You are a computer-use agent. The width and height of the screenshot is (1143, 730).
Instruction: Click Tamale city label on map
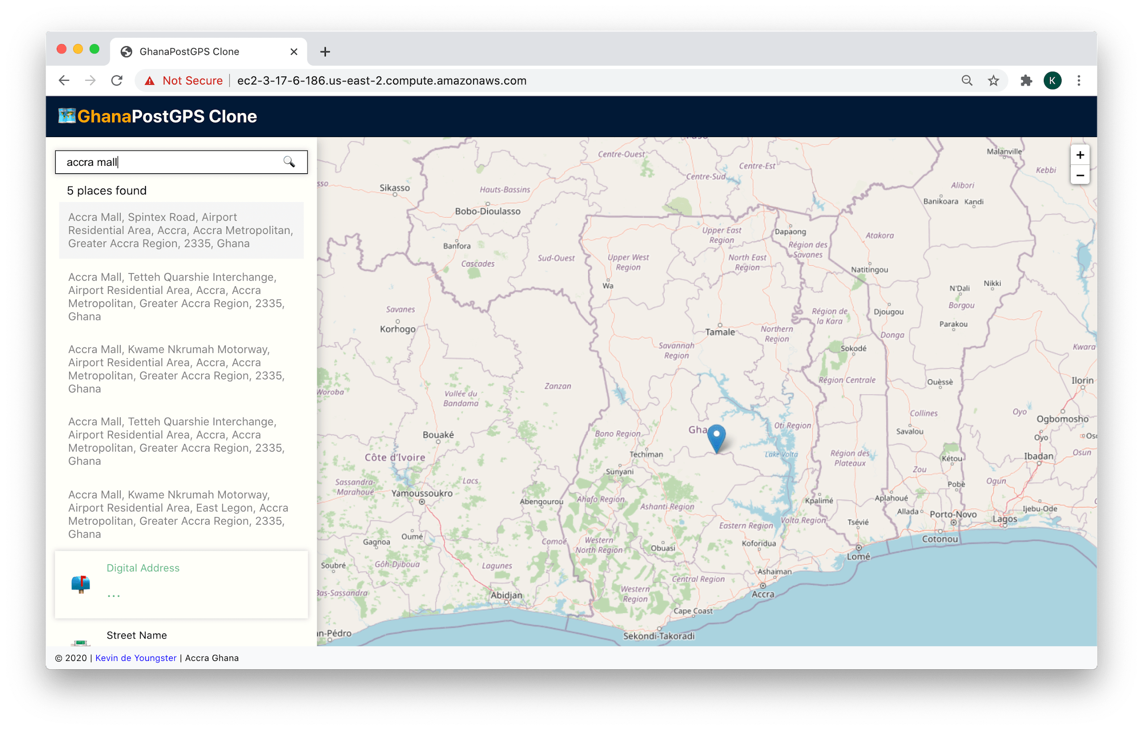tap(720, 332)
